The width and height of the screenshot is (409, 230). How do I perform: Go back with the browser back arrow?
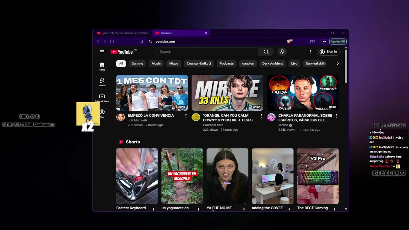click(x=98, y=42)
